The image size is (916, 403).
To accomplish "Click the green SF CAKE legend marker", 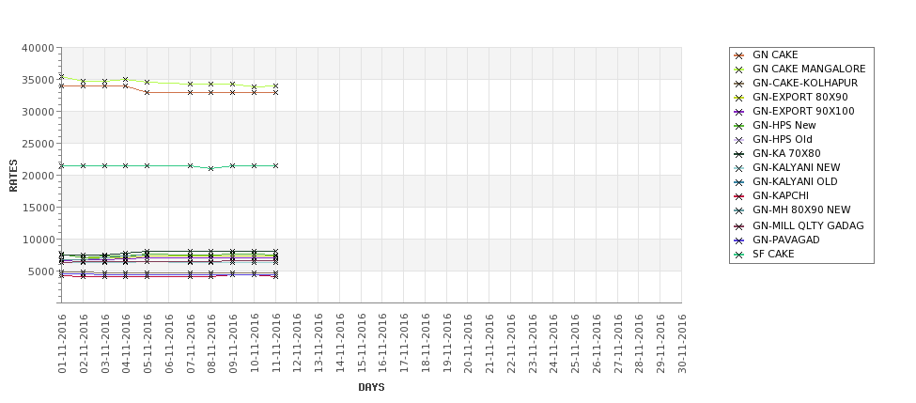I will (739, 255).
